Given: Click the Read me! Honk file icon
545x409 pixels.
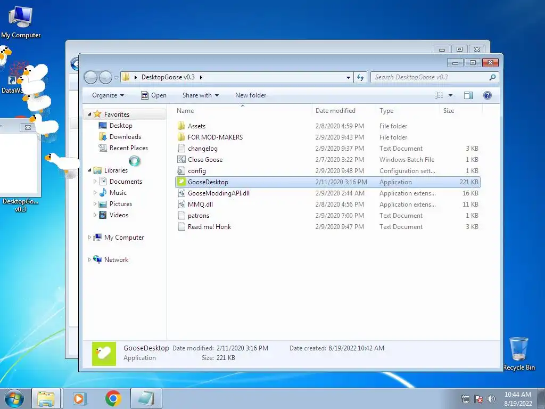Looking at the screenshot, I should pos(181,227).
